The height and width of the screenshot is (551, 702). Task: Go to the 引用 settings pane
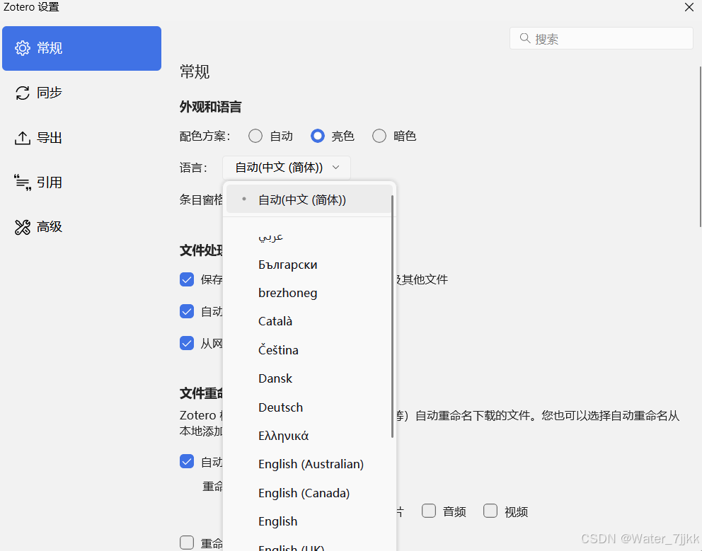[x=81, y=182]
